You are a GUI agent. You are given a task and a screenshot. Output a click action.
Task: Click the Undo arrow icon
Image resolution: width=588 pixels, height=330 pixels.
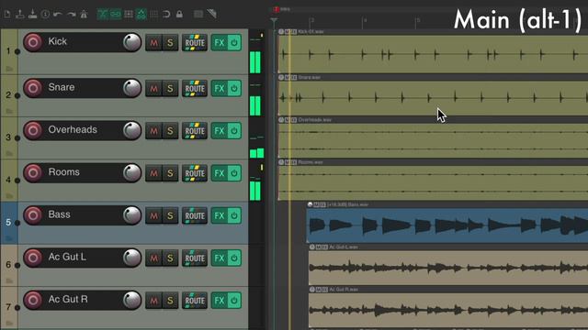click(x=58, y=15)
